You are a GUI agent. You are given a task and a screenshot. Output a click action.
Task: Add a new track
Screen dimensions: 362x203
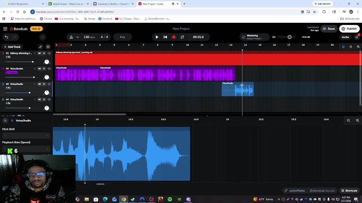[12, 47]
